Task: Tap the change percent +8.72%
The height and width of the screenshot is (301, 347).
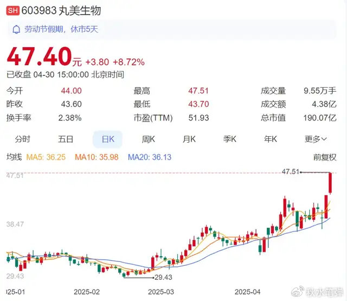Action: click(x=129, y=62)
